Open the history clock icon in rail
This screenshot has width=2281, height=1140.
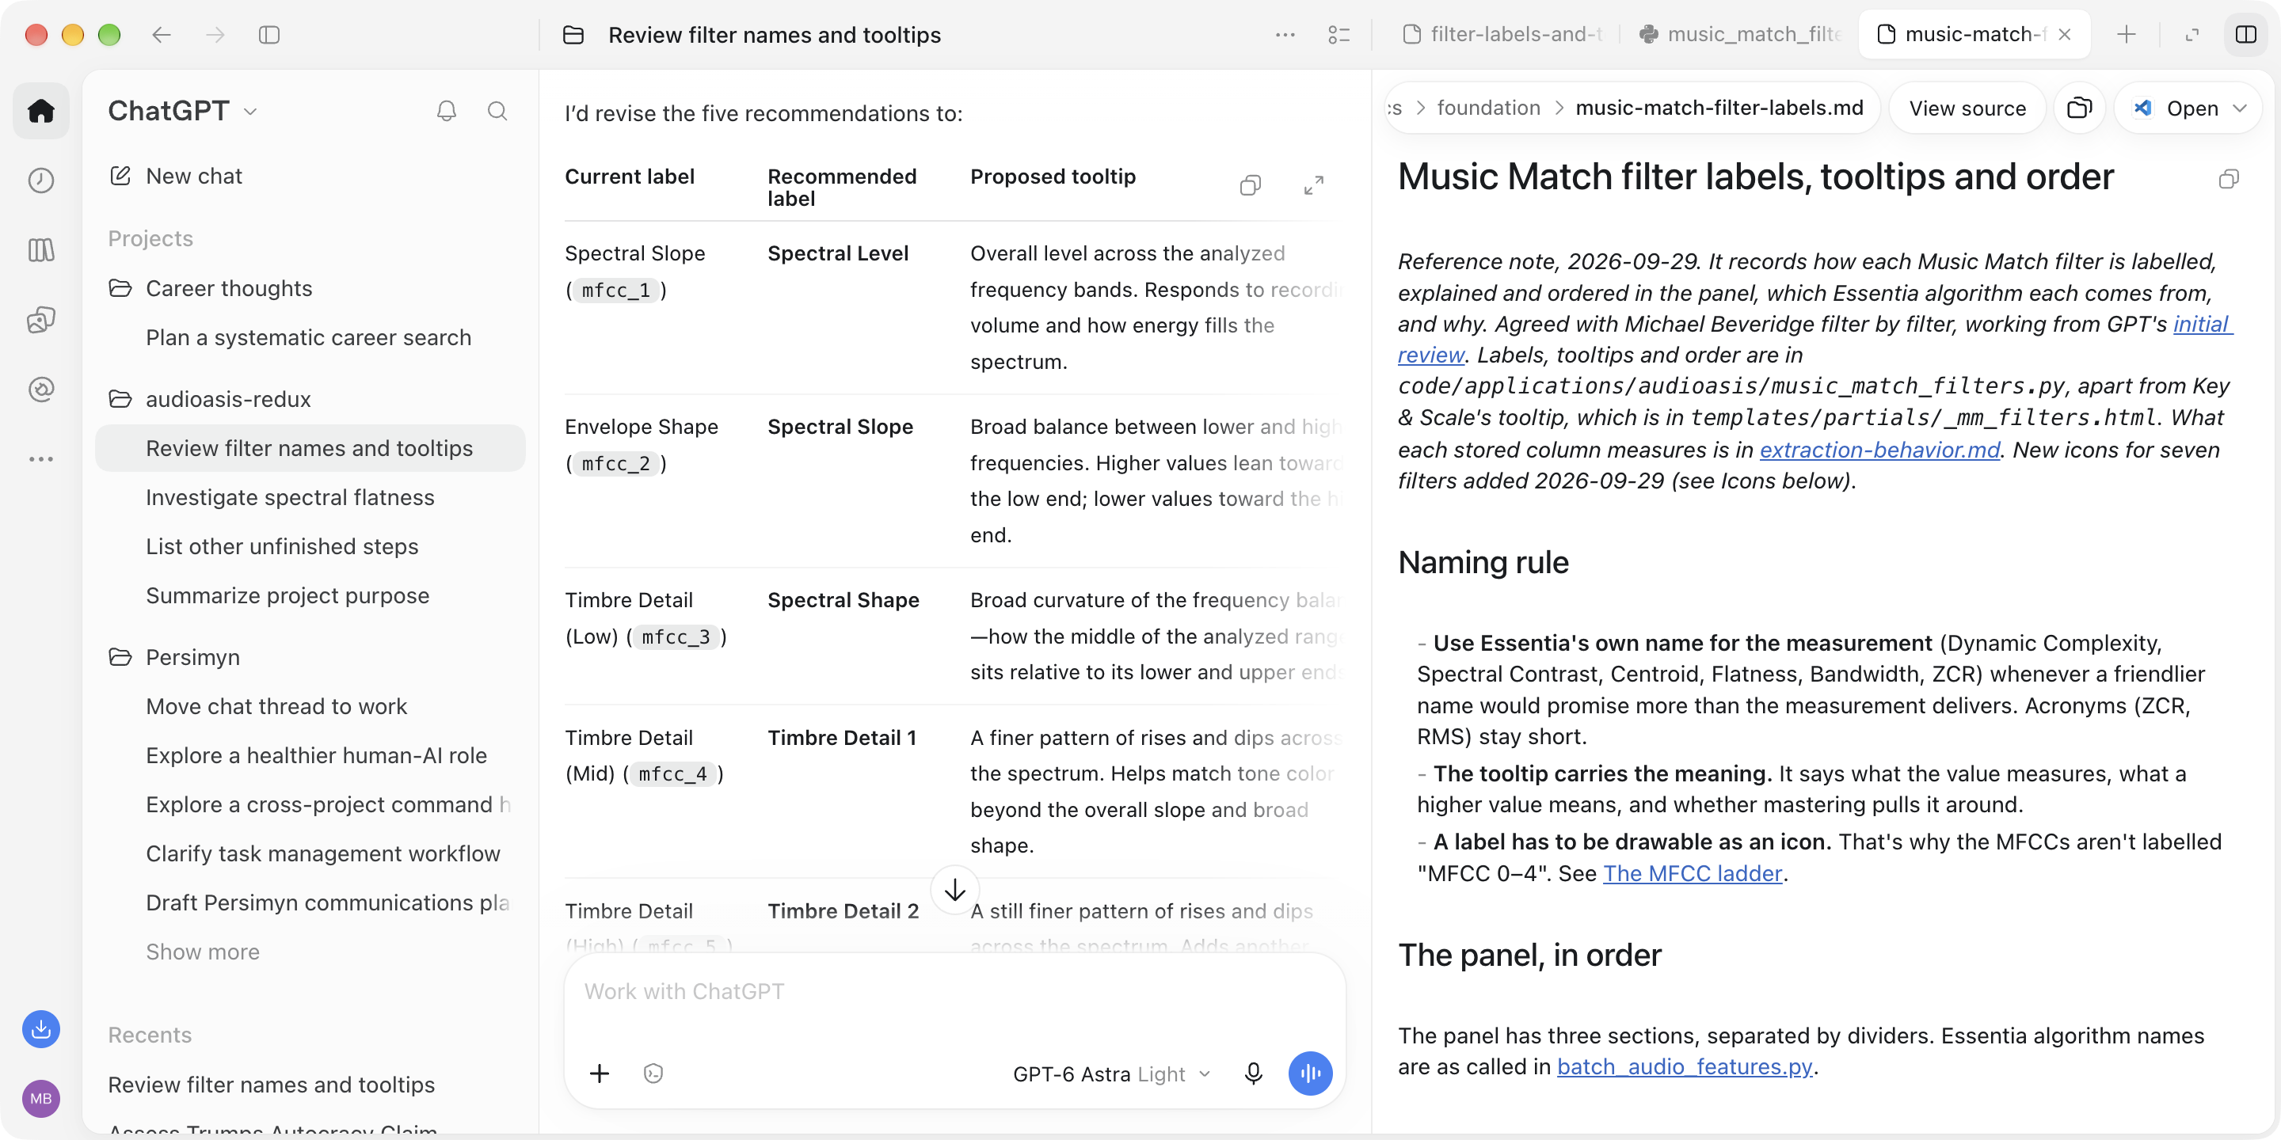(x=40, y=180)
